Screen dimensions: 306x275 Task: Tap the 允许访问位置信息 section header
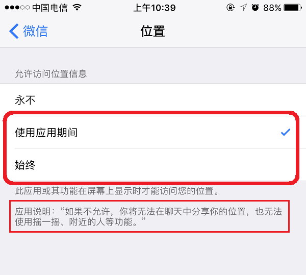(51, 74)
